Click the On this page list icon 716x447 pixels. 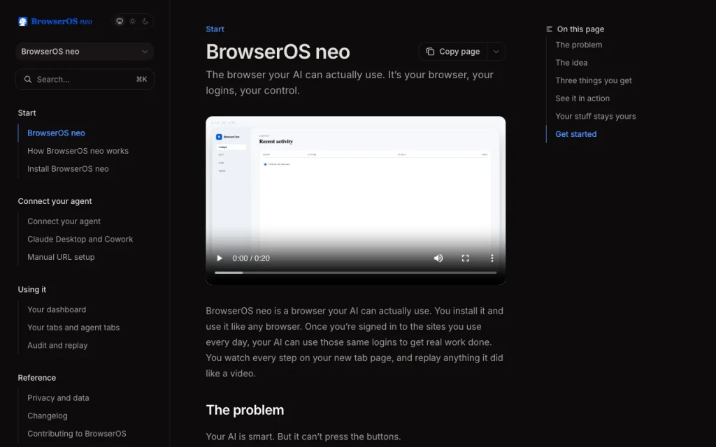coord(550,29)
